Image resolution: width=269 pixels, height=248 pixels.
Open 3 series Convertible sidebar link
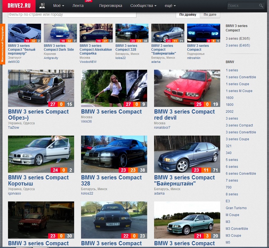click(x=241, y=132)
